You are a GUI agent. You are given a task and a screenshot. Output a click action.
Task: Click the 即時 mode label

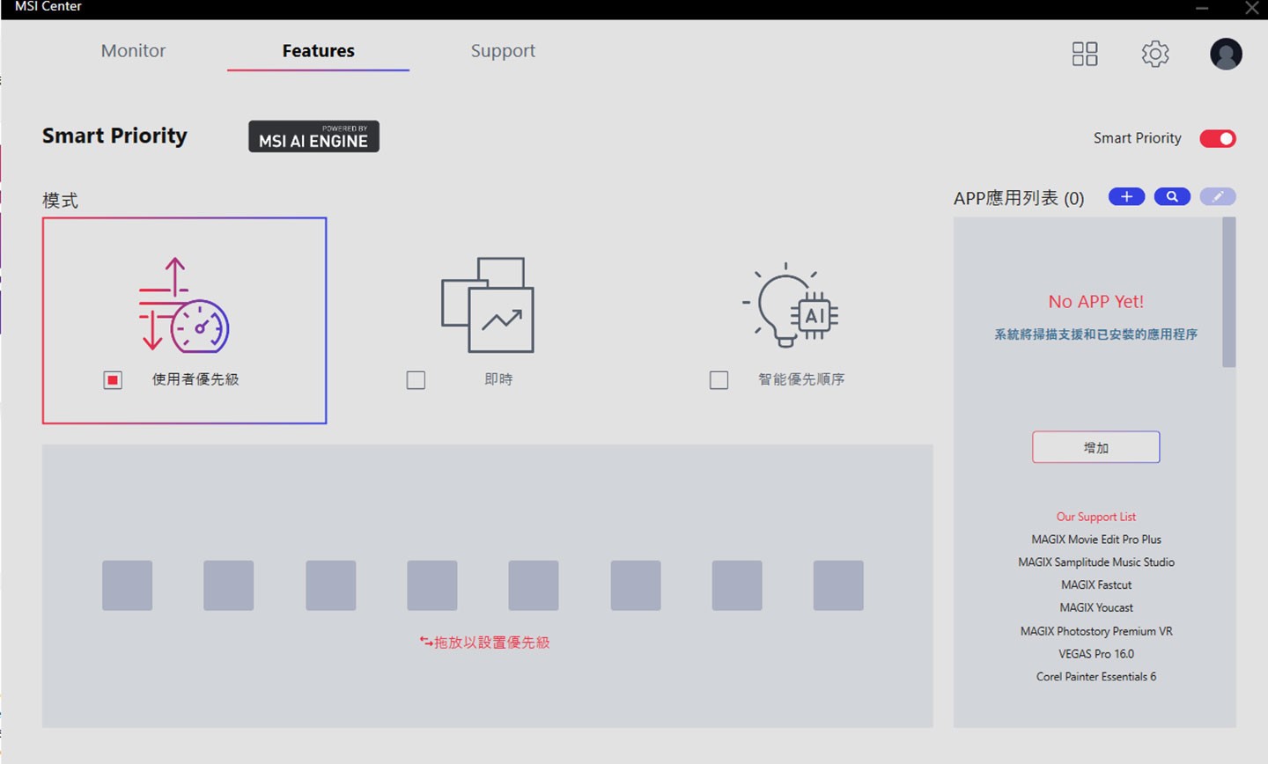point(498,379)
